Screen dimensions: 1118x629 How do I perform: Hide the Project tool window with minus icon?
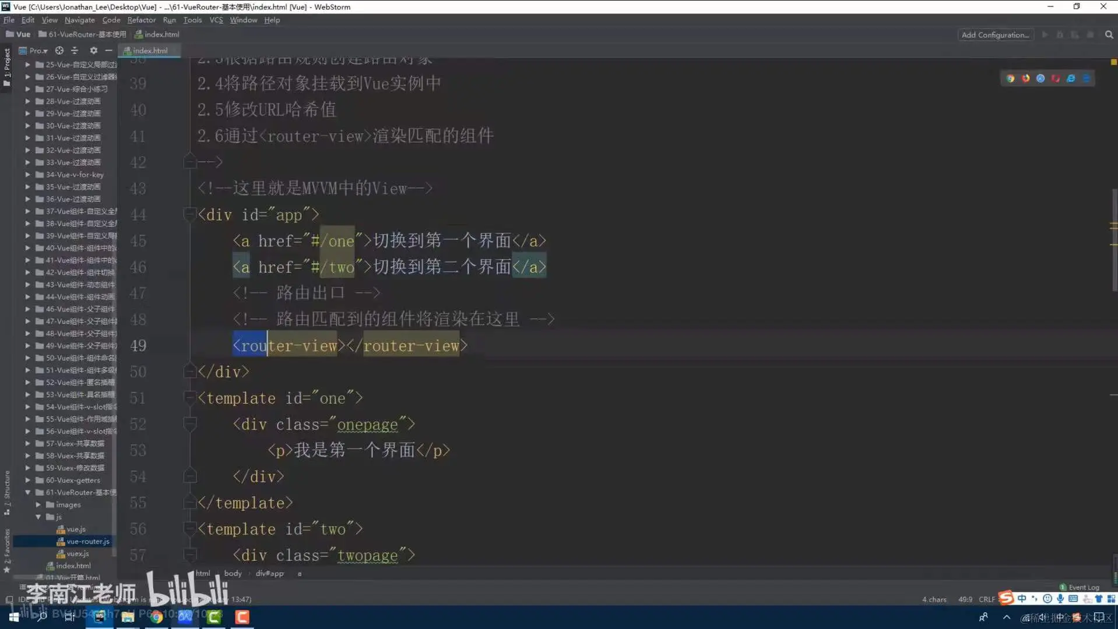coord(108,51)
